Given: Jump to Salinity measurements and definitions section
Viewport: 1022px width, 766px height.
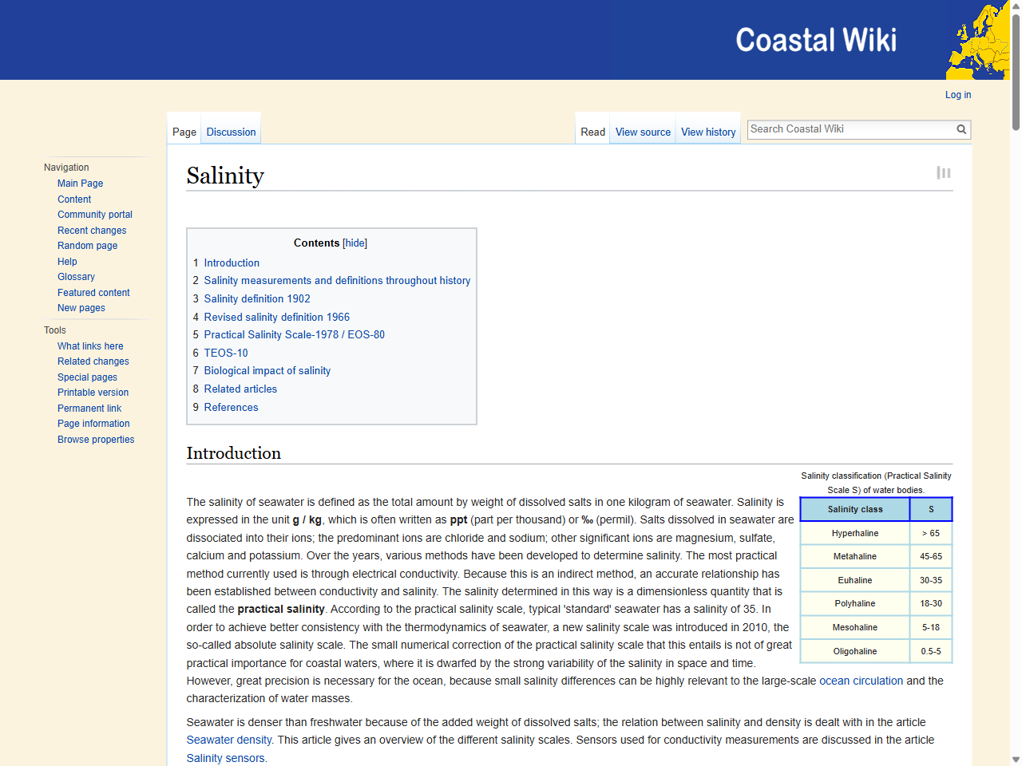Looking at the screenshot, I should [x=337, y=281].
